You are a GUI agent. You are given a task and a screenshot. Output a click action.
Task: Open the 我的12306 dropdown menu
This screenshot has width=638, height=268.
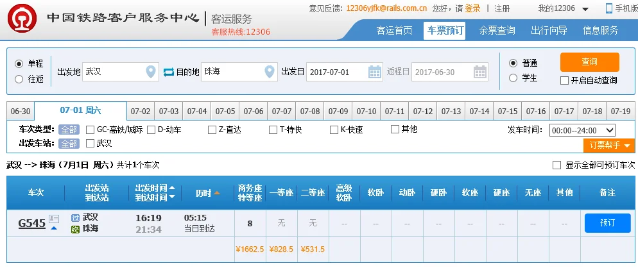pos(563,8)
